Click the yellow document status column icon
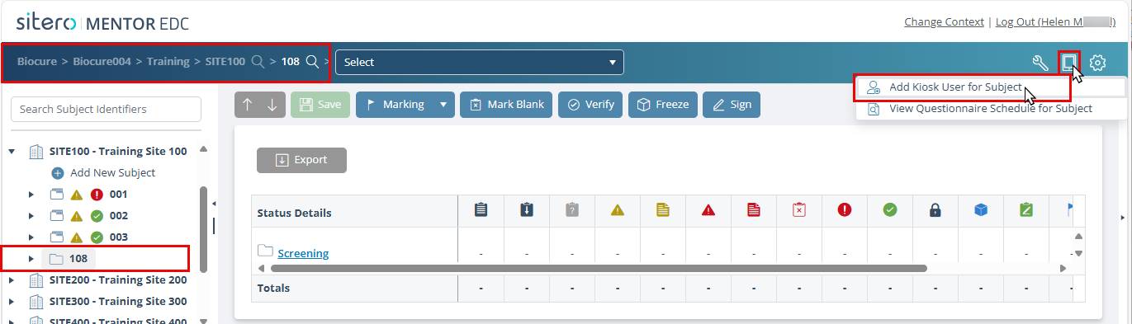This screenshot has height=324, width=1132. (662, 209)
